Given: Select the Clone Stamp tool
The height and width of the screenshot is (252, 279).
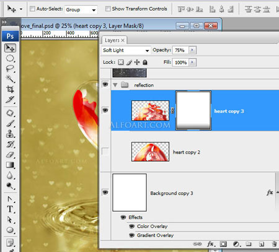Looking at the screenshot, I should (10, 134).
